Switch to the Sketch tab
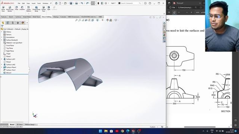239x134 pixels. (x=11, y=17)
